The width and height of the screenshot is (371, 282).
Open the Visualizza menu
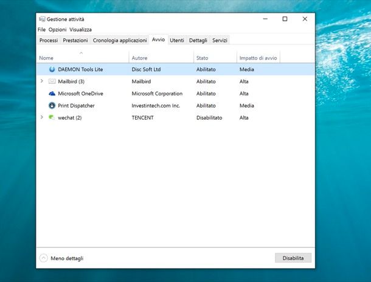[80, 30]
